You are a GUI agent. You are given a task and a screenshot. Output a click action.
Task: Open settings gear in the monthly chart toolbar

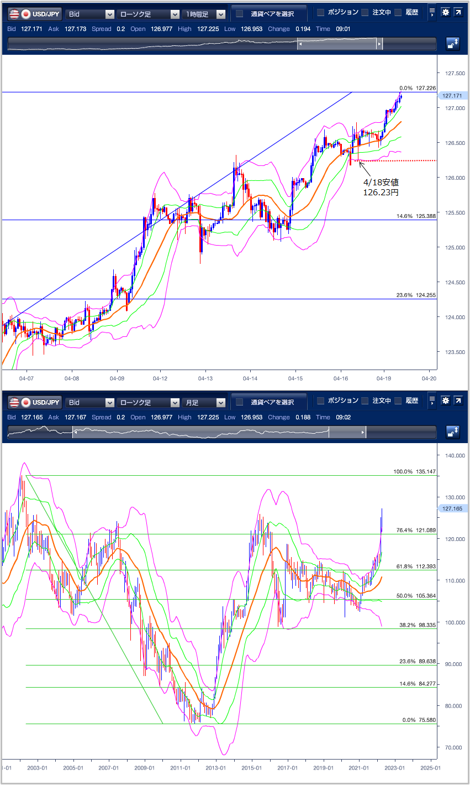point(445,402)
